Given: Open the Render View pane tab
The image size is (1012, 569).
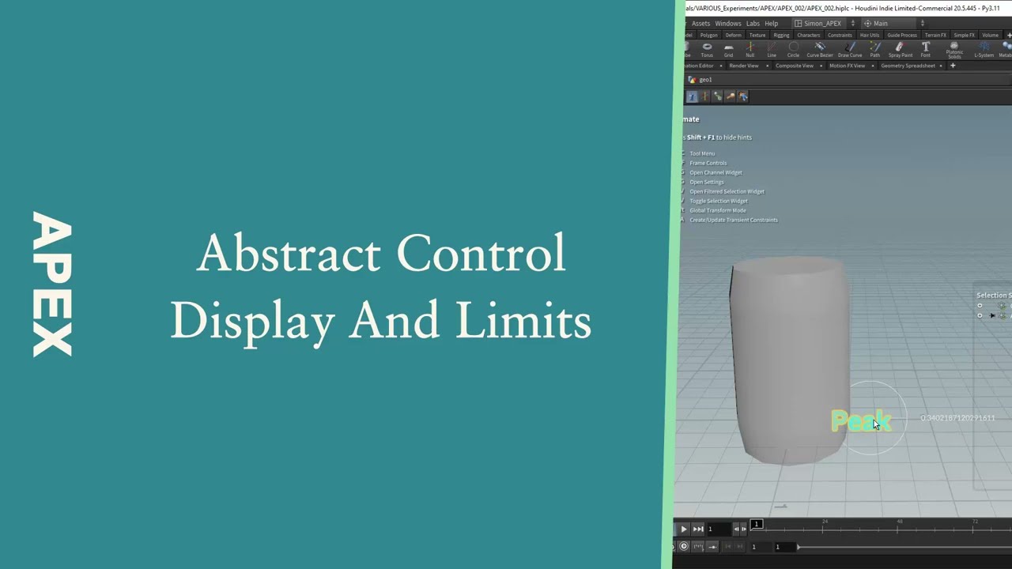Looking at the screenshot, I should point(744,66).
